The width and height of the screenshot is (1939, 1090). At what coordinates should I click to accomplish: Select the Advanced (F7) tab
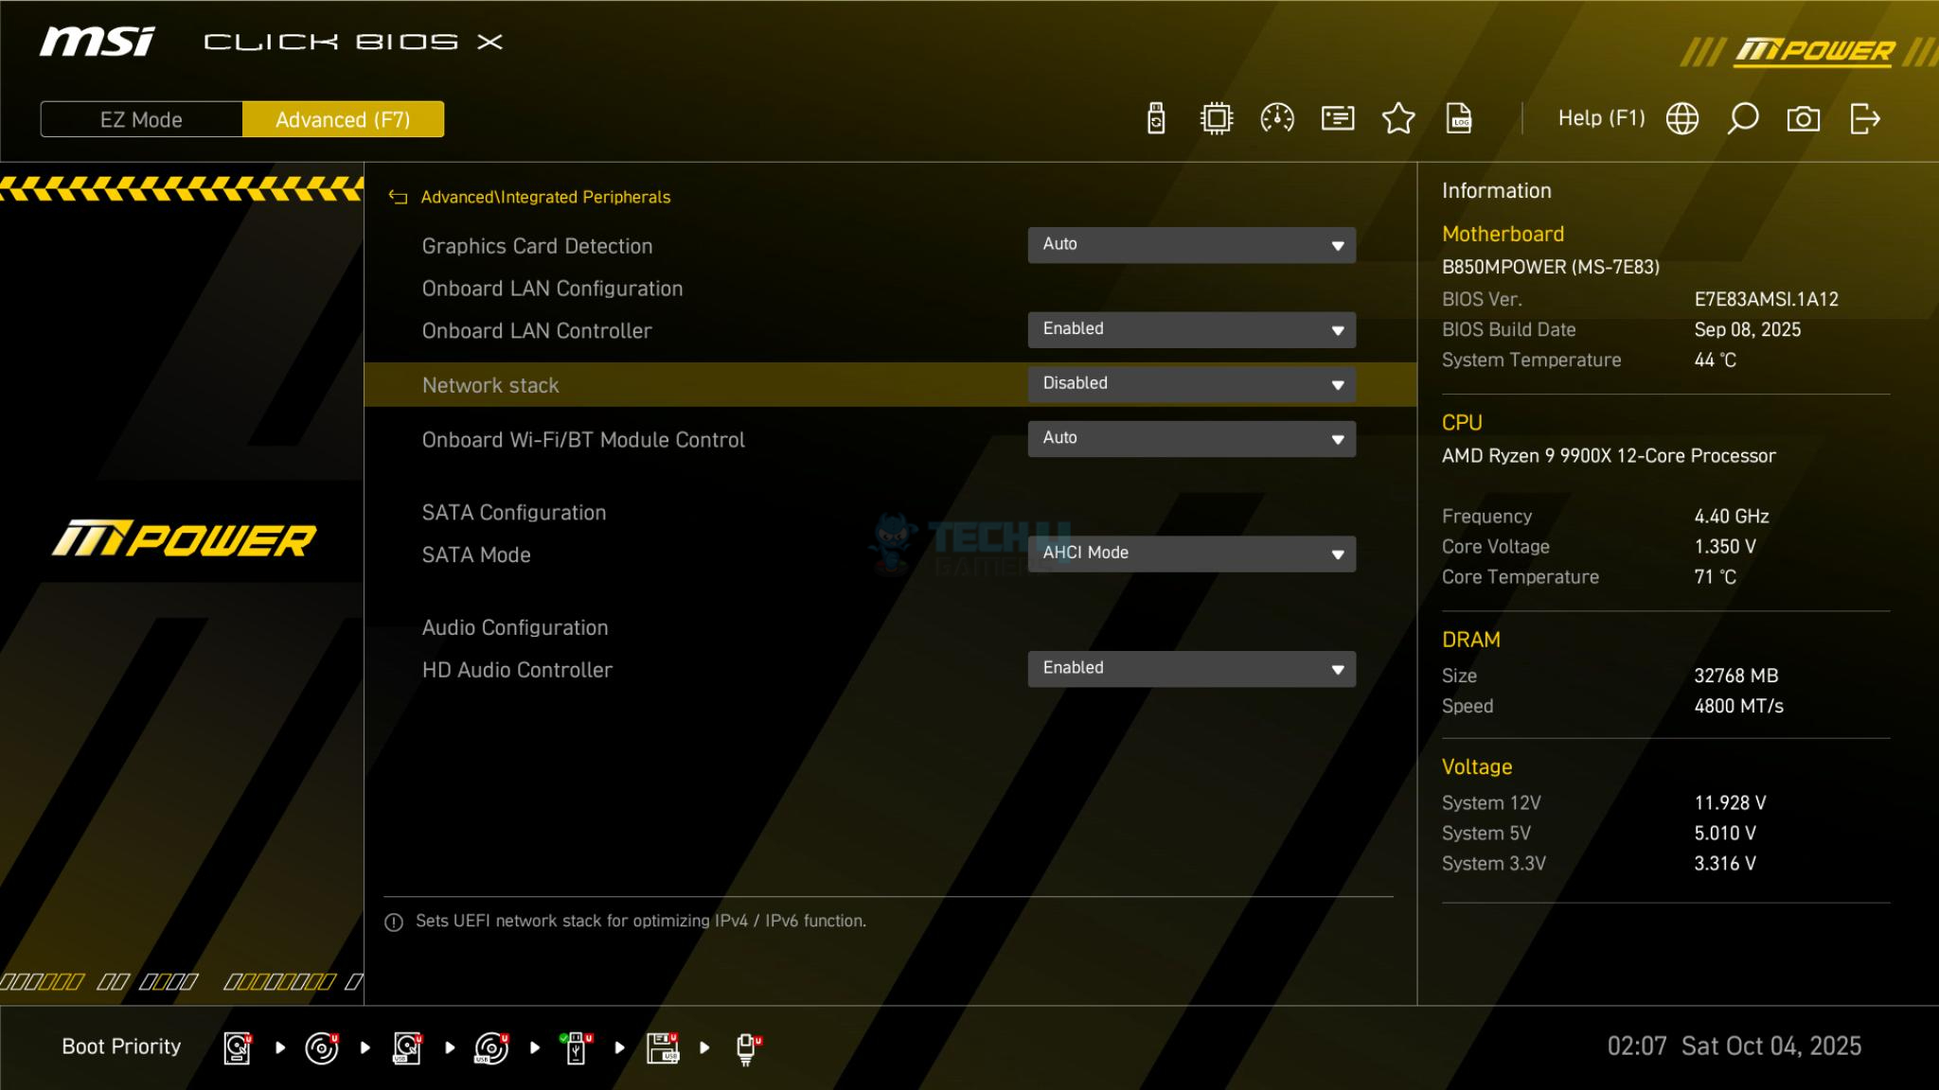(343, 120)
